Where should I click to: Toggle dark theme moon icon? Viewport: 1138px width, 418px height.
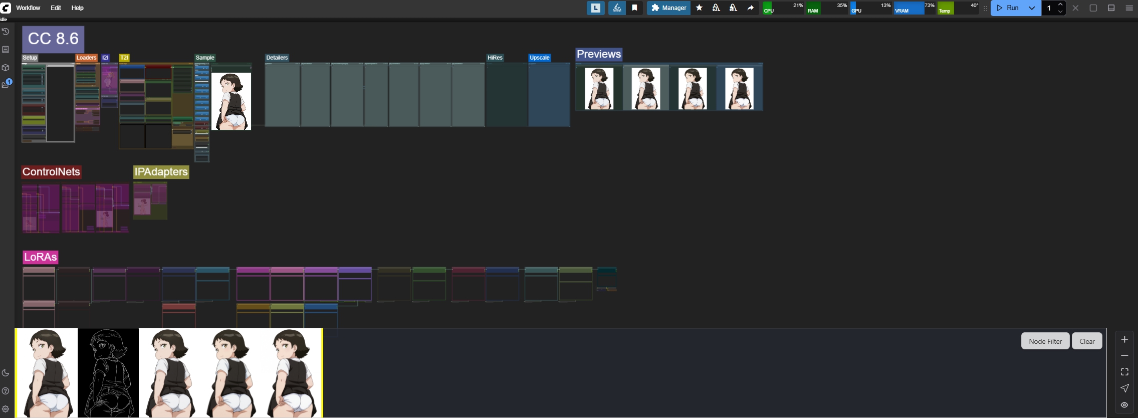point(6,373)
